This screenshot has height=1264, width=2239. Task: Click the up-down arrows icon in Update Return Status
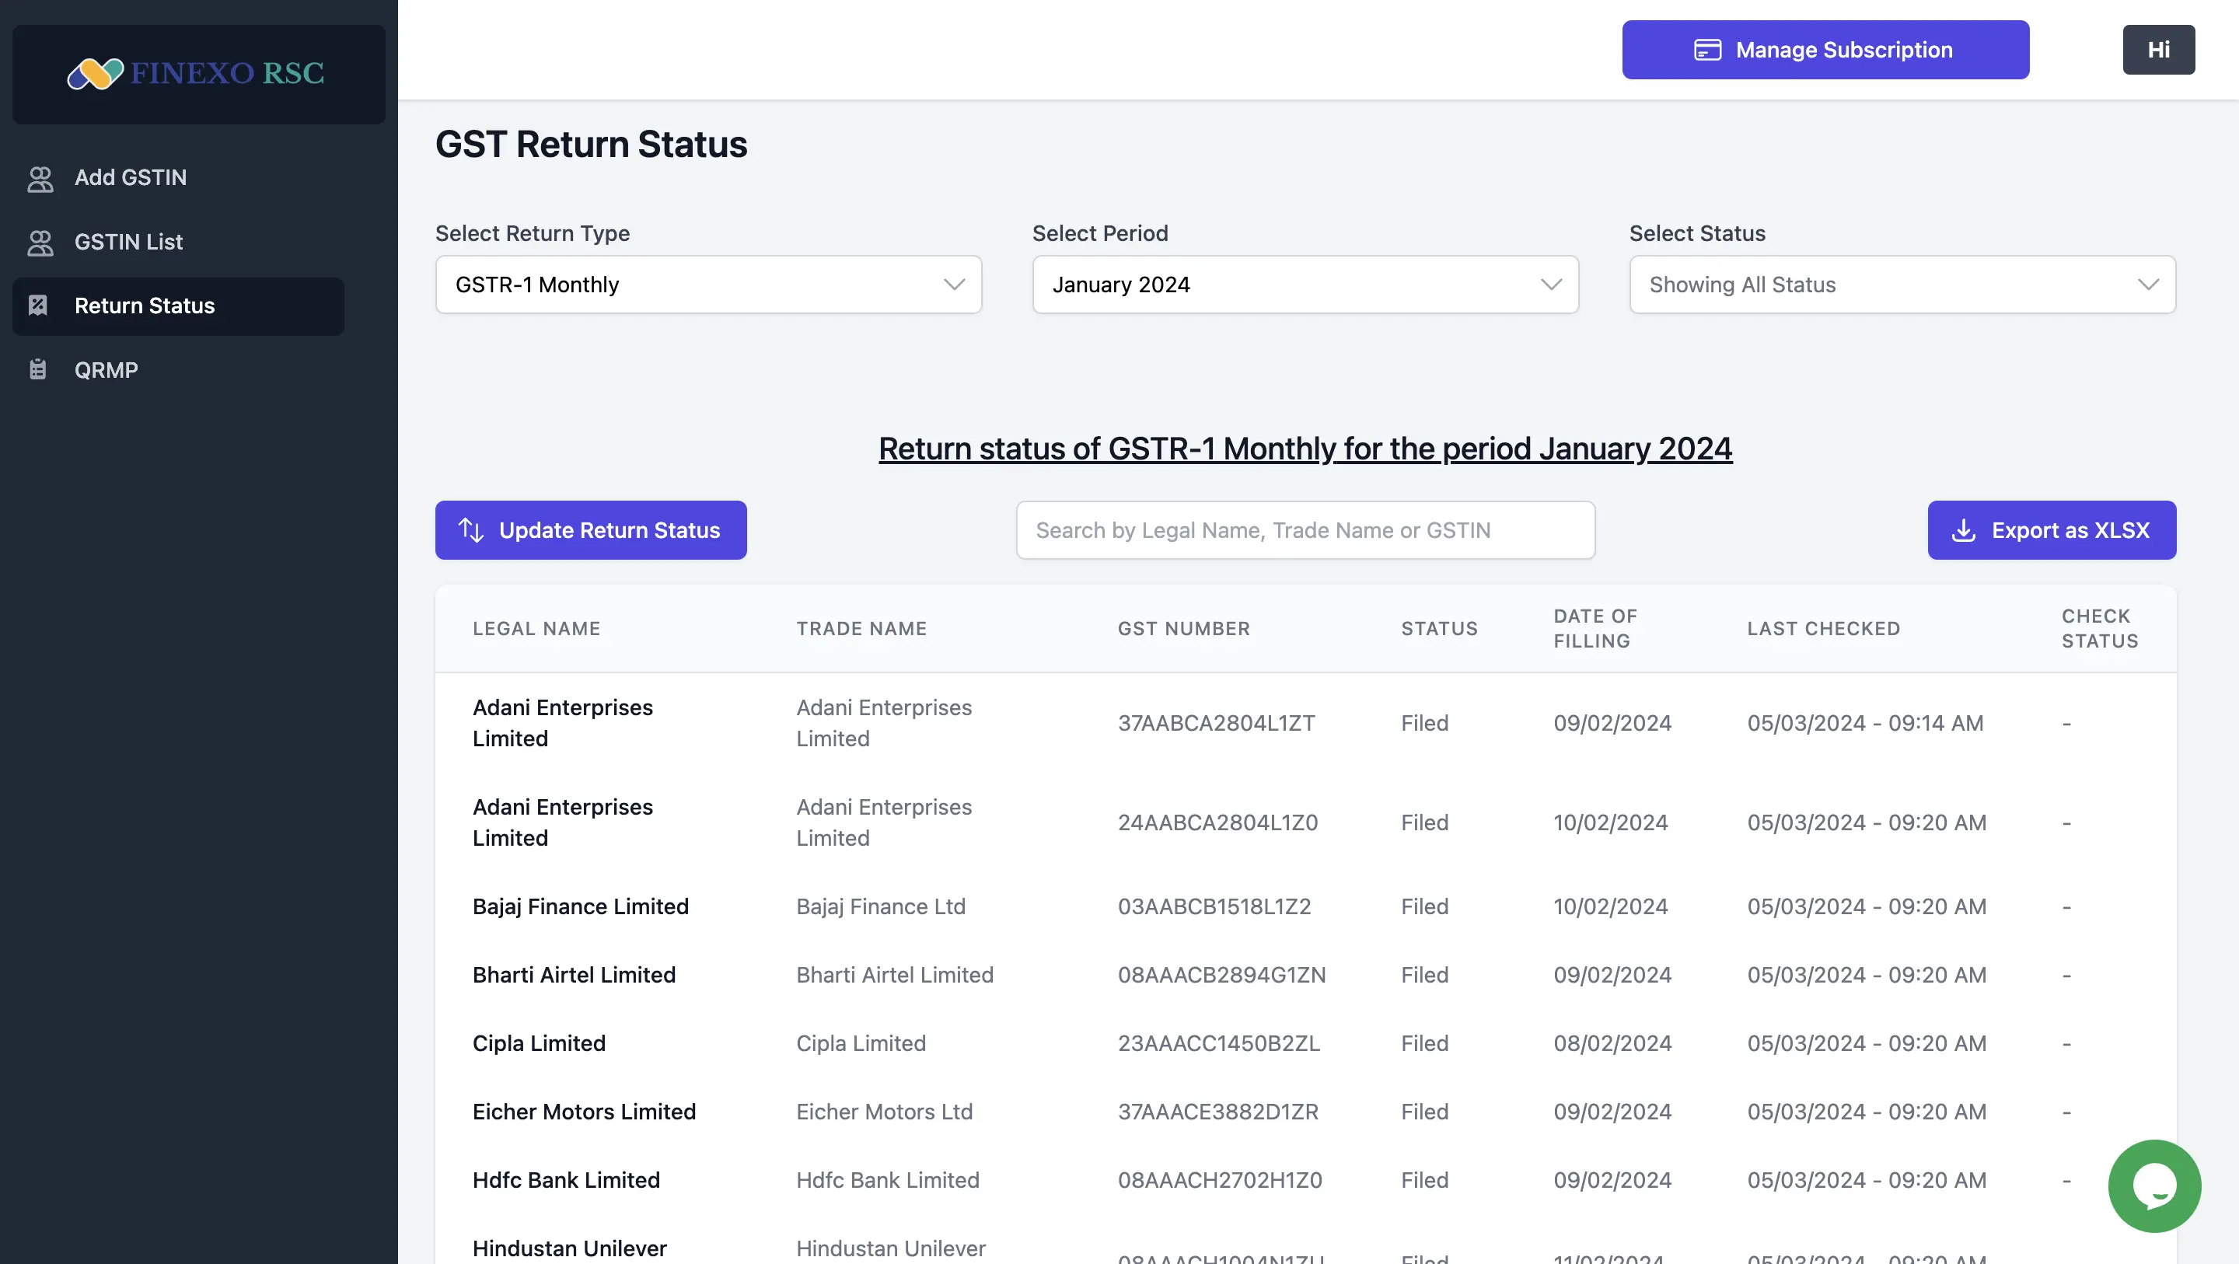point(471,530)
